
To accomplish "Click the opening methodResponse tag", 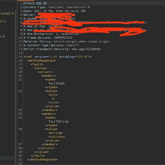I will (41, 60).
